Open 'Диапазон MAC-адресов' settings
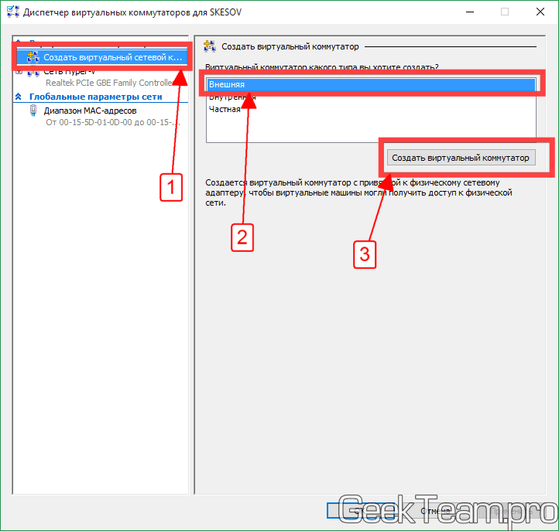The width and height of the screenshot is (559, 531). 90,111
